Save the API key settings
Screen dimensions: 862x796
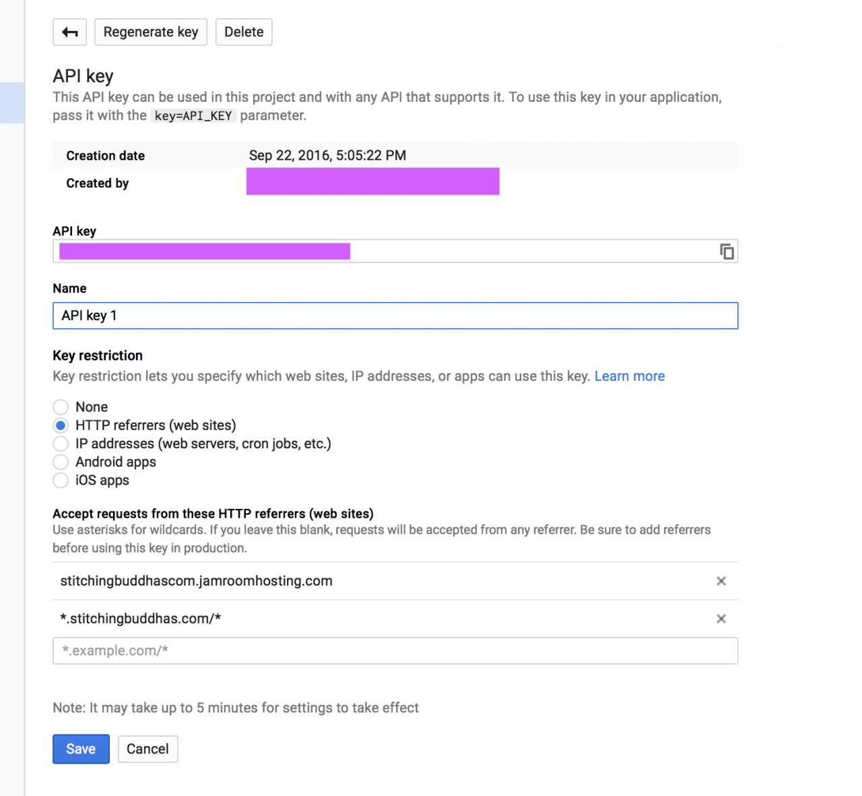[x=81, y=749]
